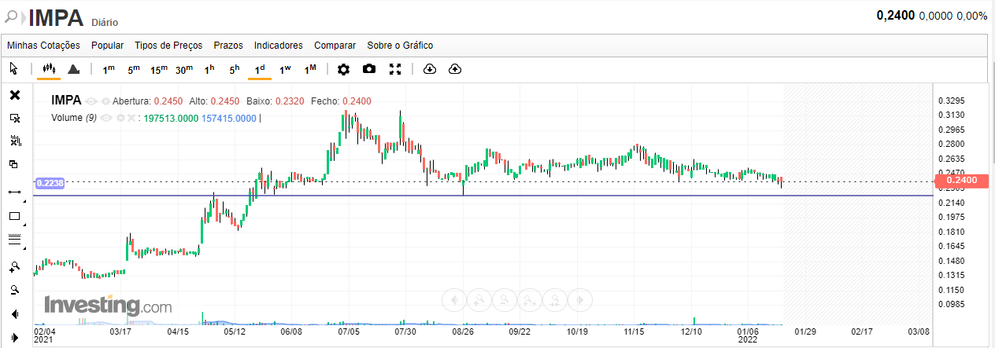
Task: Zoom in using sidebar magnifier plus
Action: click(14, 266)
